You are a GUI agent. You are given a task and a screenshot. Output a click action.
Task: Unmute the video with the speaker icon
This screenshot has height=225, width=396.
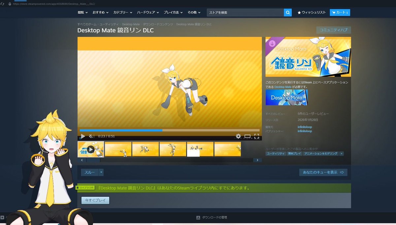92,136
